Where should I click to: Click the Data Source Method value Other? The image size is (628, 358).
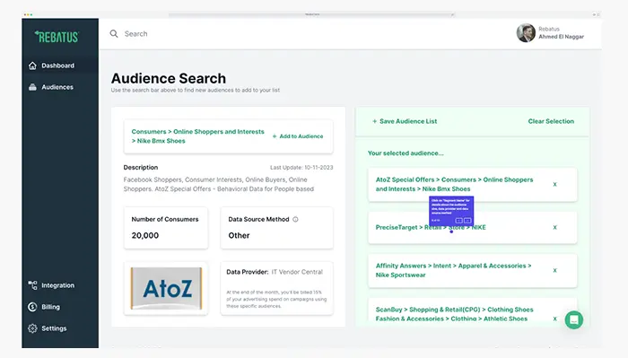click(240, 235)
